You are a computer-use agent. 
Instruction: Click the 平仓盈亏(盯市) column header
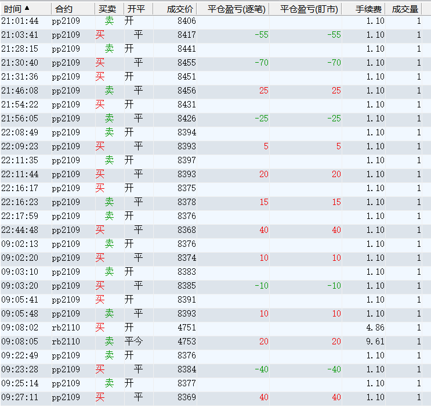click(305, 9)
